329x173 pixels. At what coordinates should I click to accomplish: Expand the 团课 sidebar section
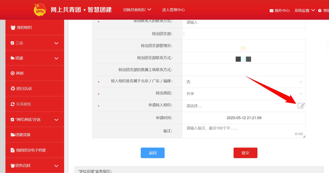(x=56, y=58)
